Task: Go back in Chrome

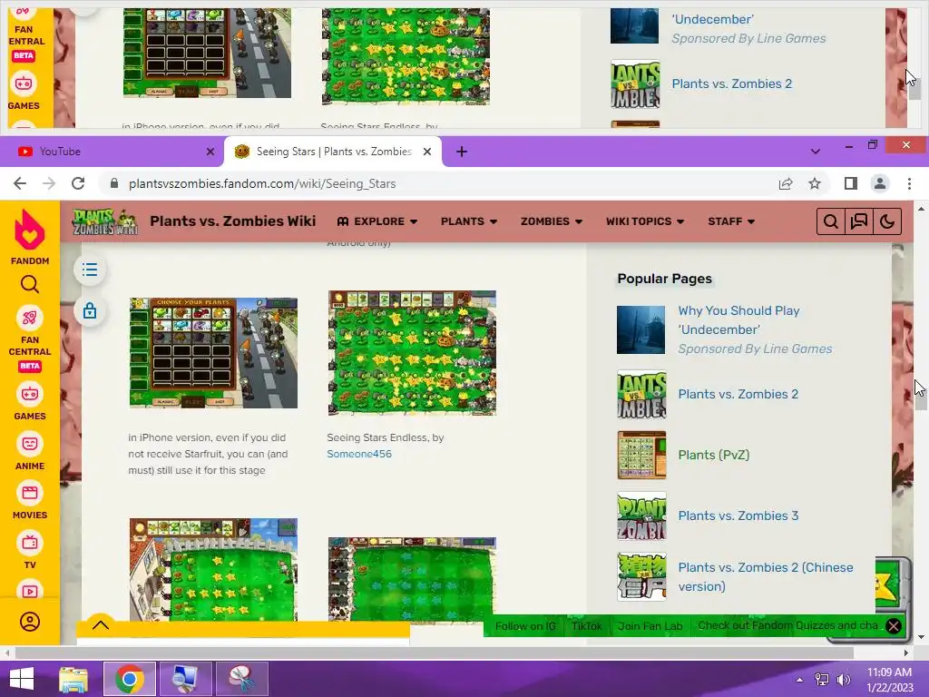Action: [20, 183]
